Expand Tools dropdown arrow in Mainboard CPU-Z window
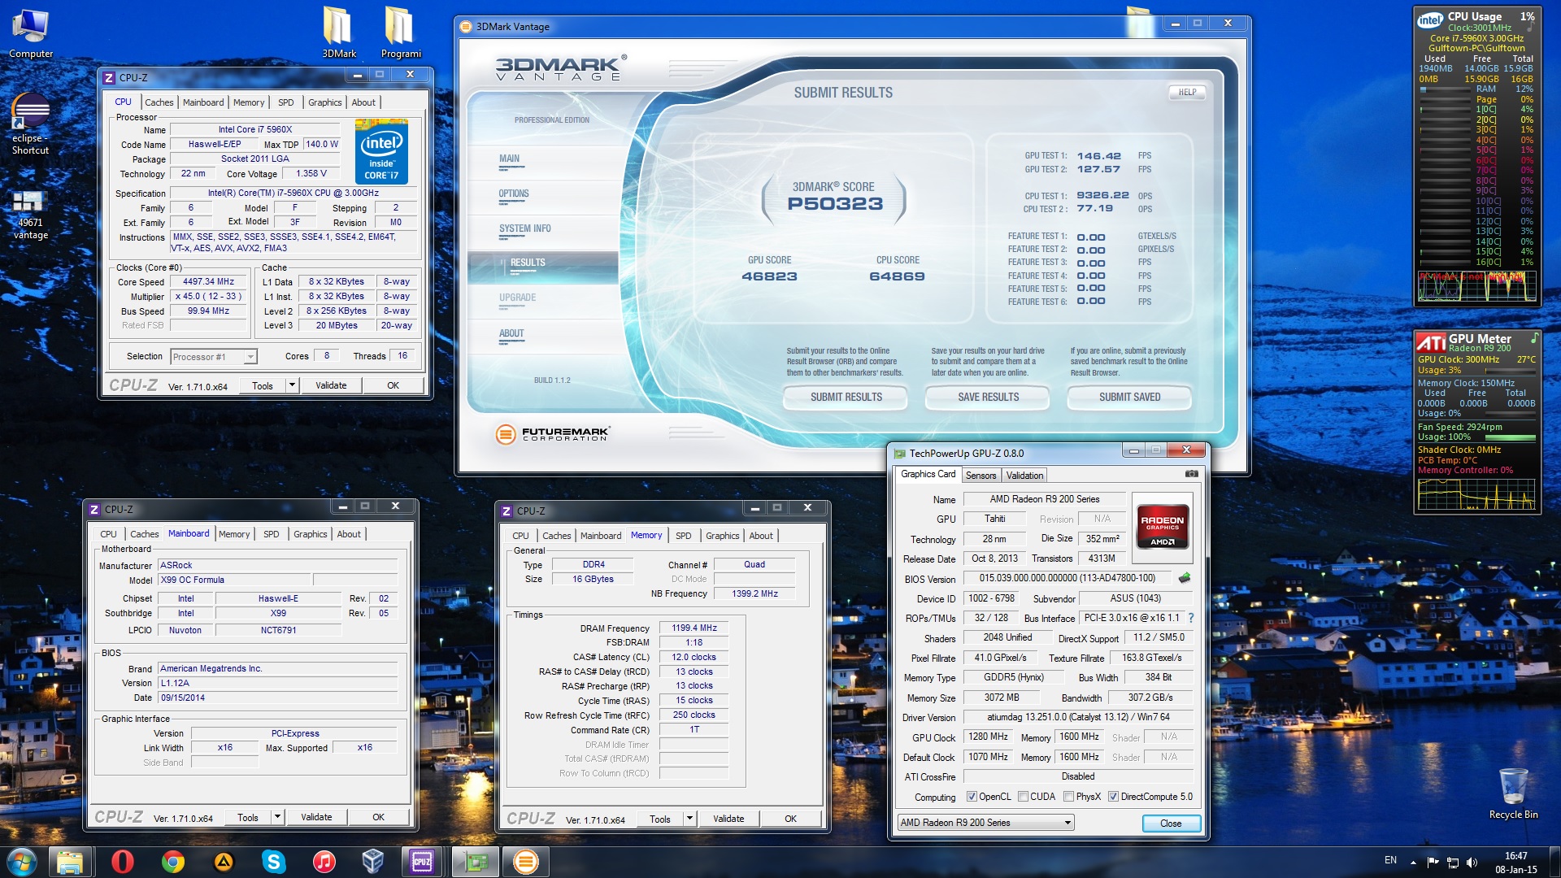This screenshot has width=1561, height=878. tap(277, 817)
